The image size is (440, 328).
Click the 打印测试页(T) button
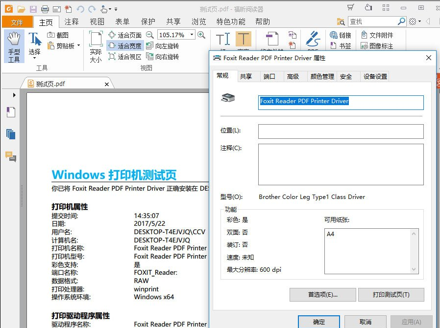[391, 295]
